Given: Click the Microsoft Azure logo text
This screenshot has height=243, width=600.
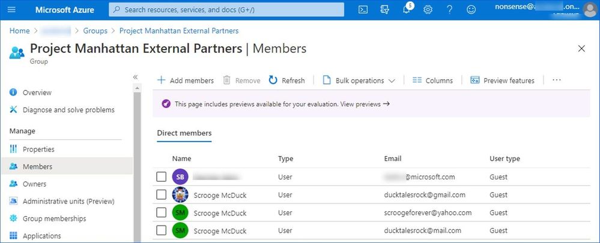Looking at the screenshot, I should tap(65, 10).
